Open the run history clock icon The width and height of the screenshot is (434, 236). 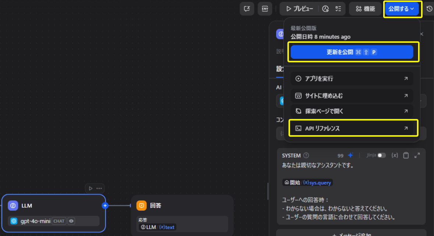point(325,9)
